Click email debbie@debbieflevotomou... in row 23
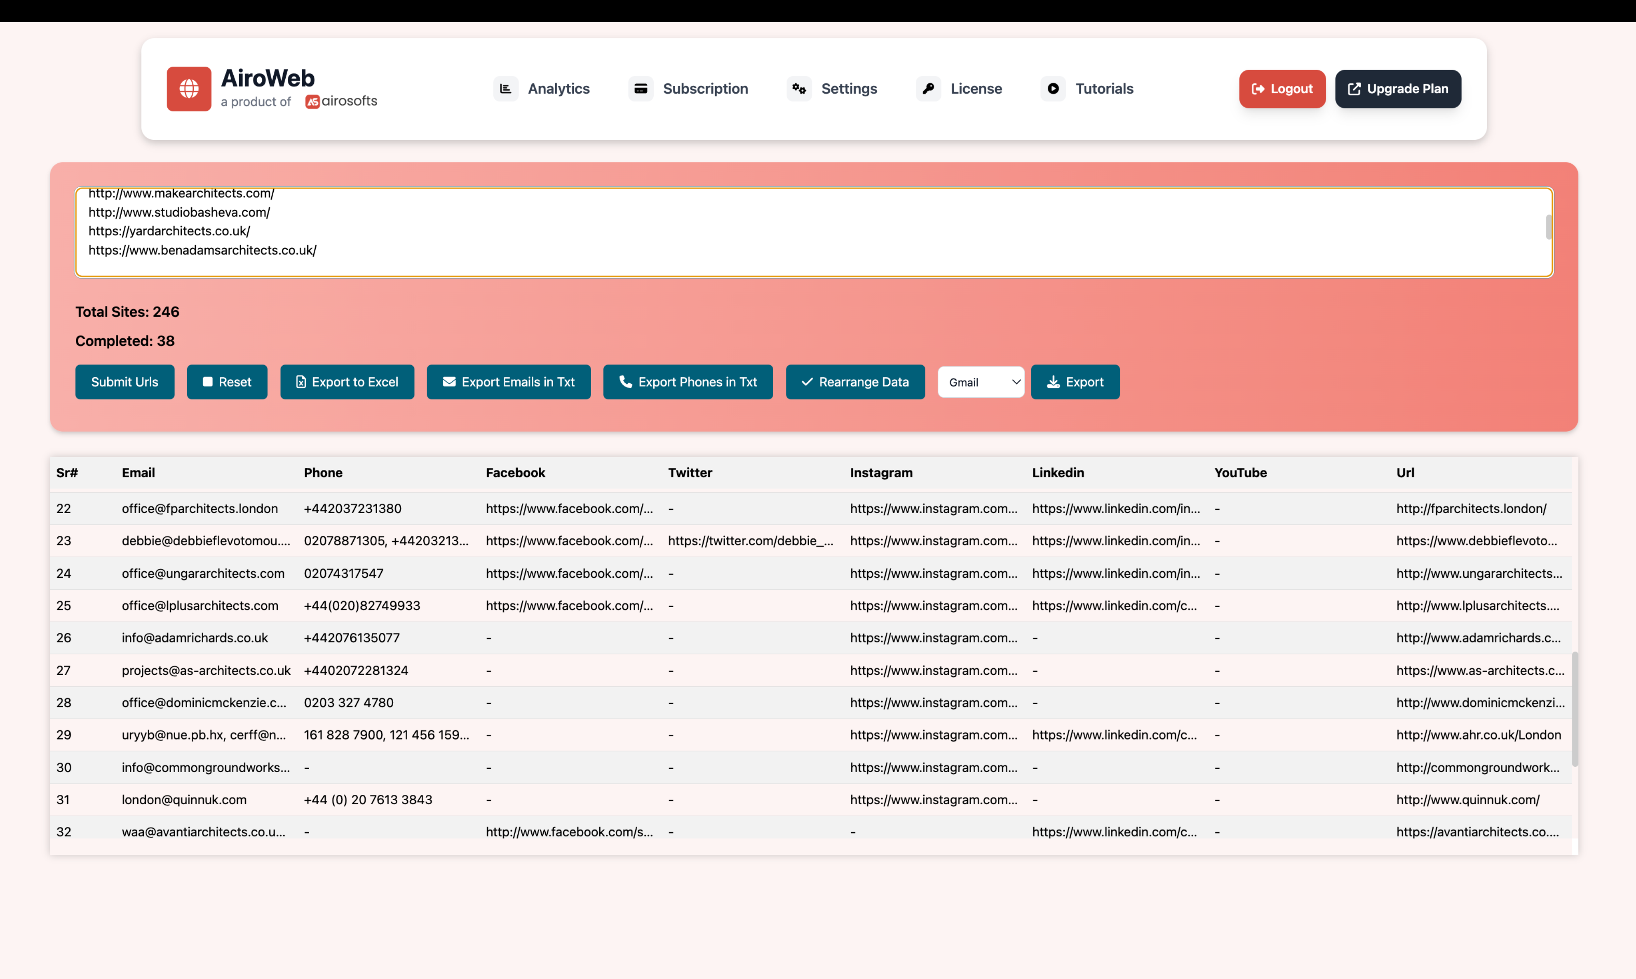 [206, 541]
